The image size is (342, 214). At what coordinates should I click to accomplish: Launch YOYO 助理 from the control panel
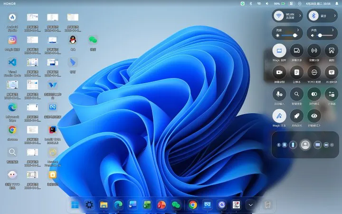pyautogui.click(x=314, y=72)
